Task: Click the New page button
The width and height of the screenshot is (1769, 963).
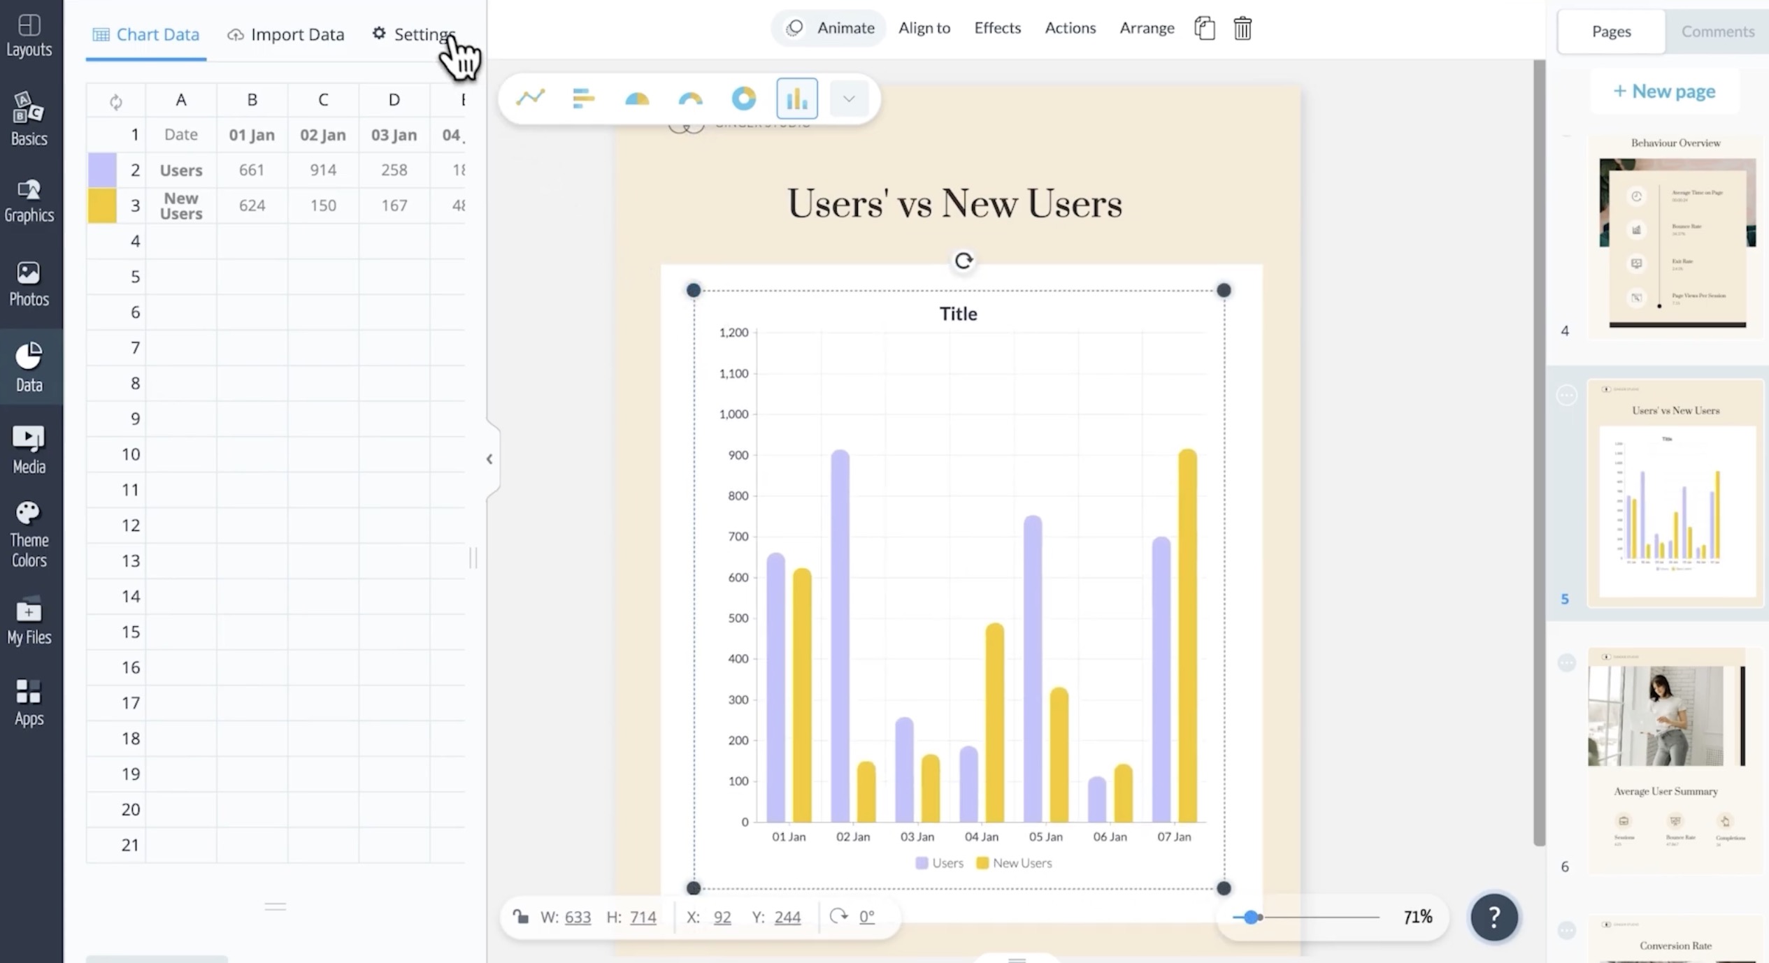Action: [1664, 91]
